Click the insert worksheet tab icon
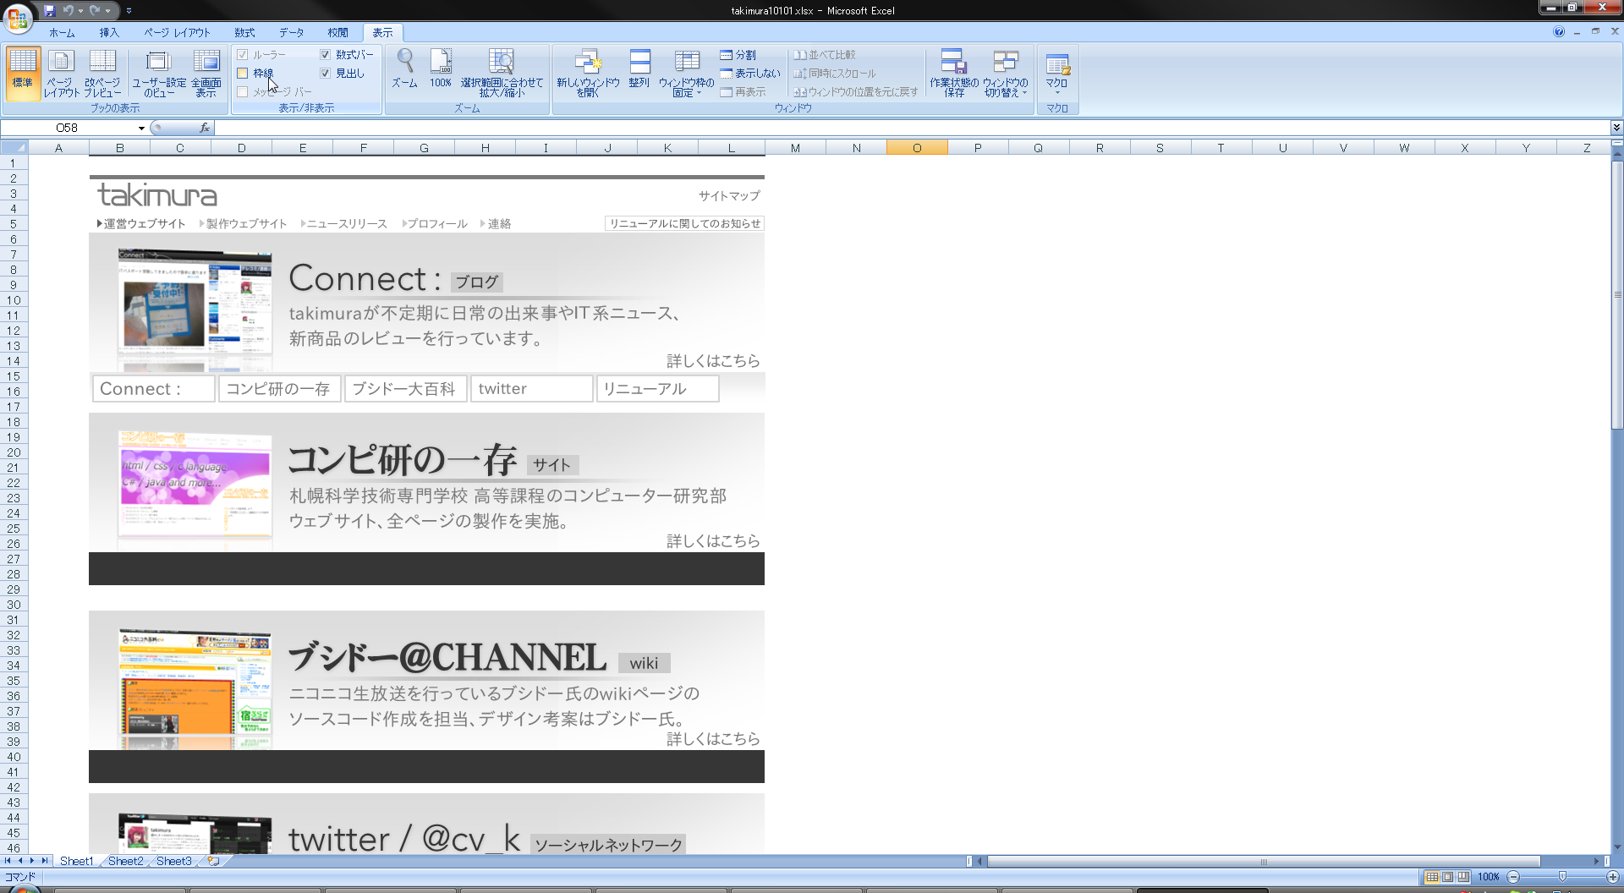This screenshot has width=1624, height=893. (213, 861)
